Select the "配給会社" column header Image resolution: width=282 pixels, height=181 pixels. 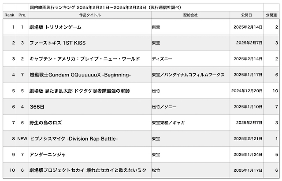pos(190,15)
